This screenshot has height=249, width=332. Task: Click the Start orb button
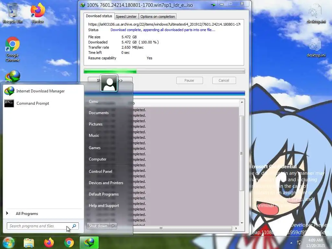pos(8,243)
